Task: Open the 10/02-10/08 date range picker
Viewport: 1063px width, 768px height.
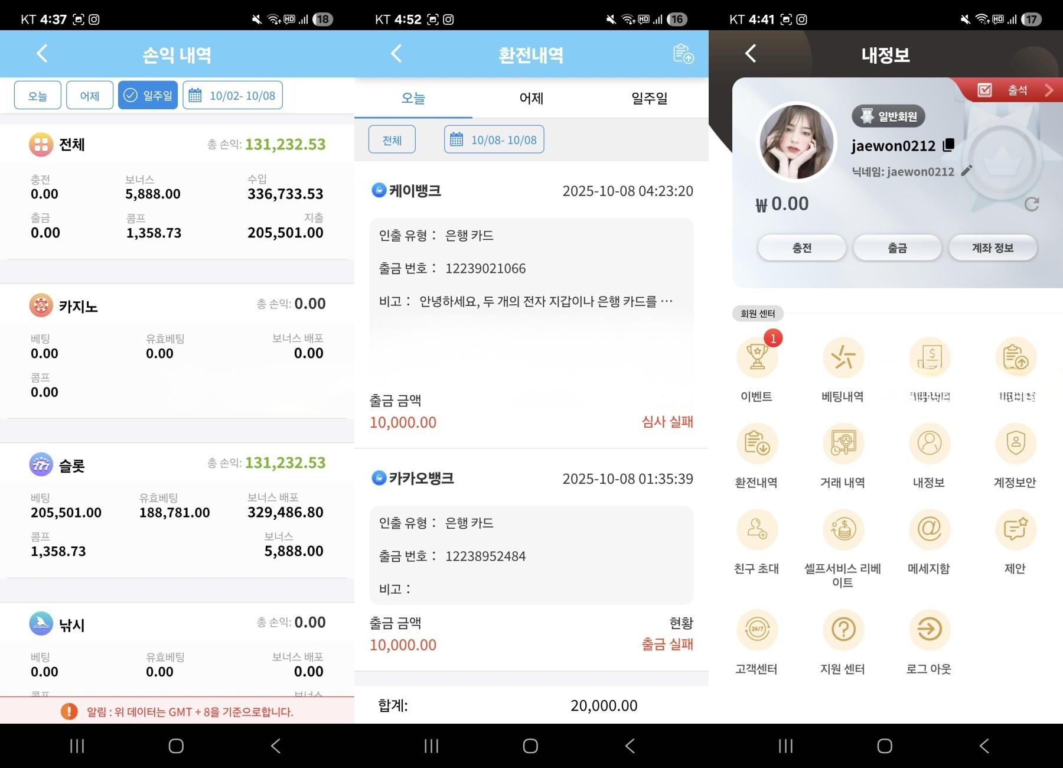Action: coord(233,95)
